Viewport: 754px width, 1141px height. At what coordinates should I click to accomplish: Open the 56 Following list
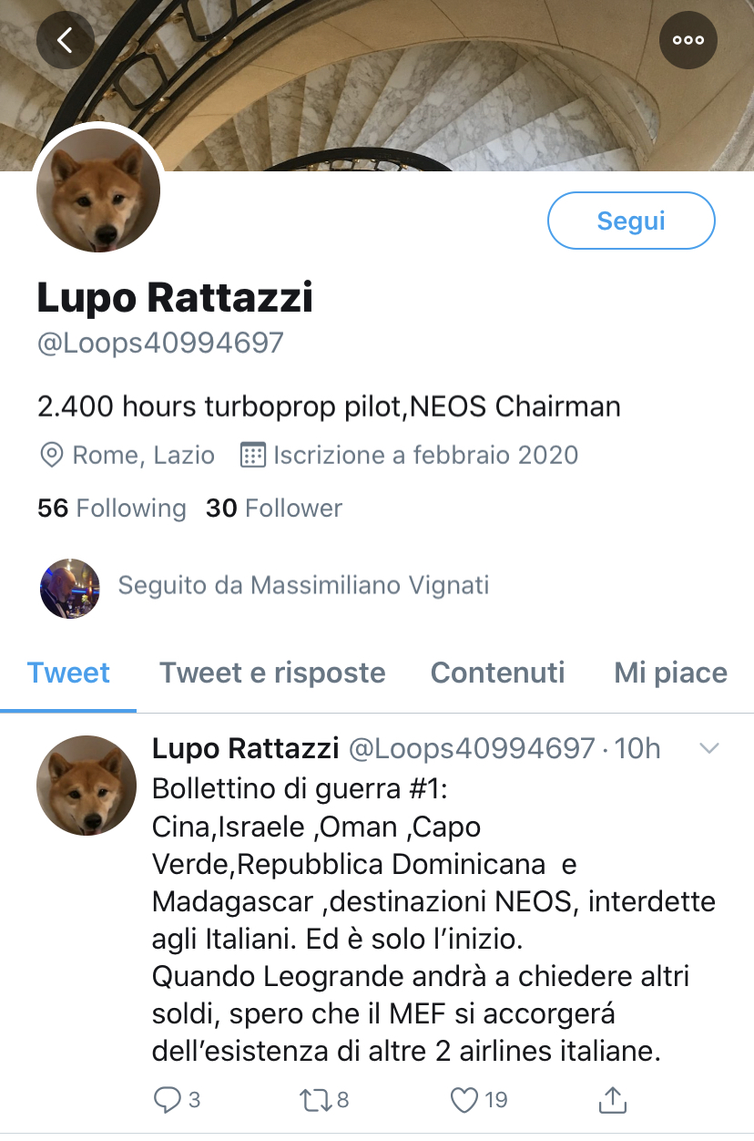pos(111,509)
